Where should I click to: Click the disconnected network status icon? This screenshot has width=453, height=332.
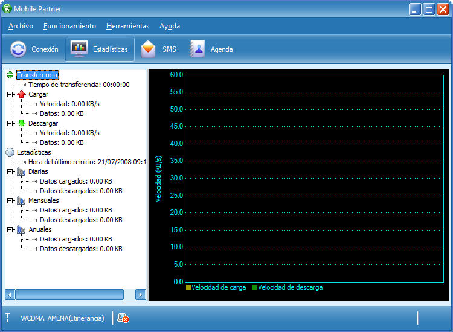[123, 318]
